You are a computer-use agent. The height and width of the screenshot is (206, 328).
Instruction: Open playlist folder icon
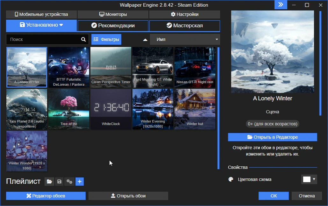click(49, 181)
